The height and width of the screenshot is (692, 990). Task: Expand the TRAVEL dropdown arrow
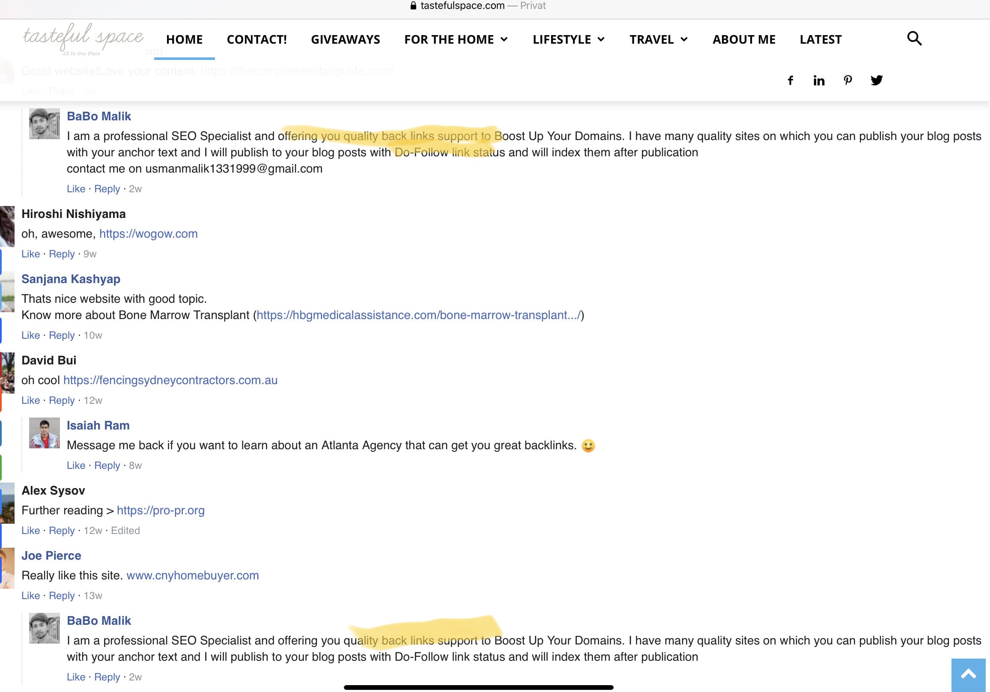684,40
